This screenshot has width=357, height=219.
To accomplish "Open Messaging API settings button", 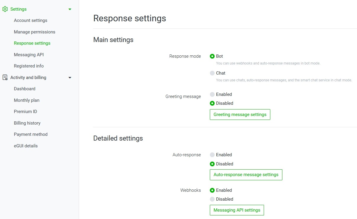I will coord(237,210).
